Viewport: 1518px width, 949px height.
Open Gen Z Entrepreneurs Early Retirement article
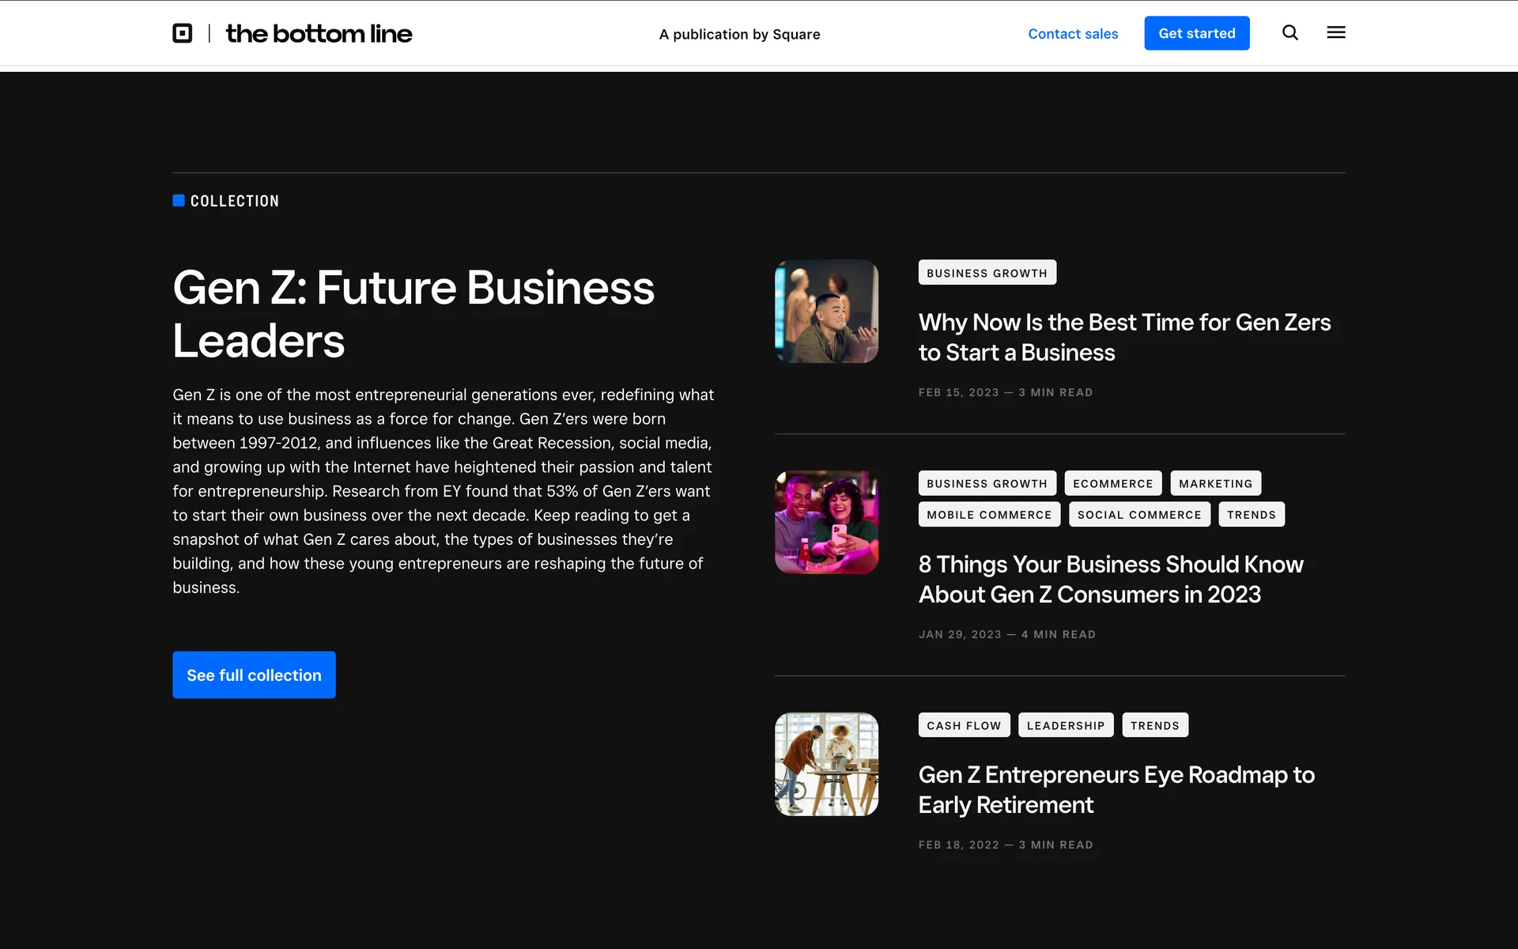tap(1116, 789)
